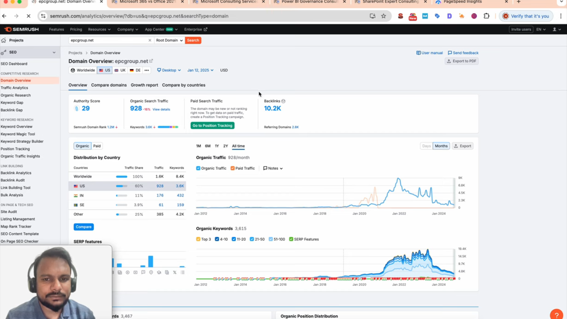Click the purple D extension icon
This screenshot has height=319, width=567.
coord(450,16)
